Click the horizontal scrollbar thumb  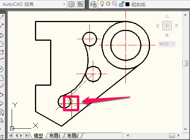point(172,136)
